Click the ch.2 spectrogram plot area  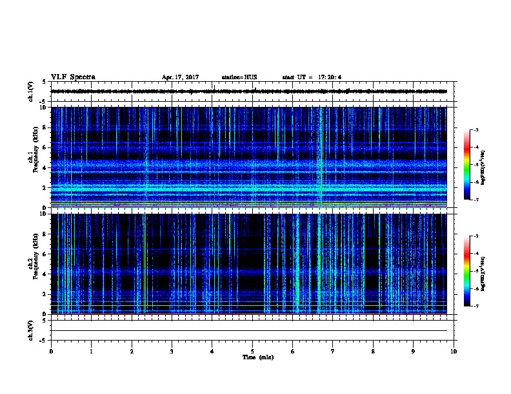click(248, 264)
